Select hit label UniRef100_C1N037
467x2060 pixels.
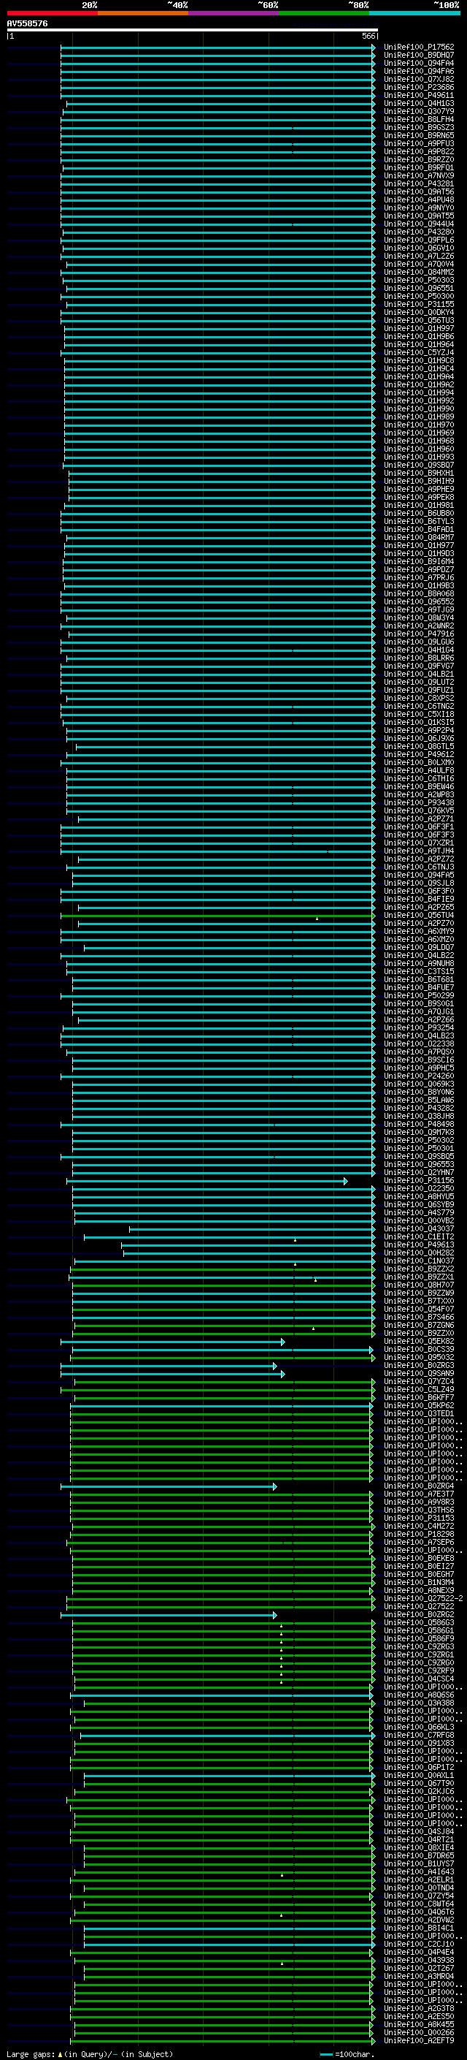tap(418, 1261)
